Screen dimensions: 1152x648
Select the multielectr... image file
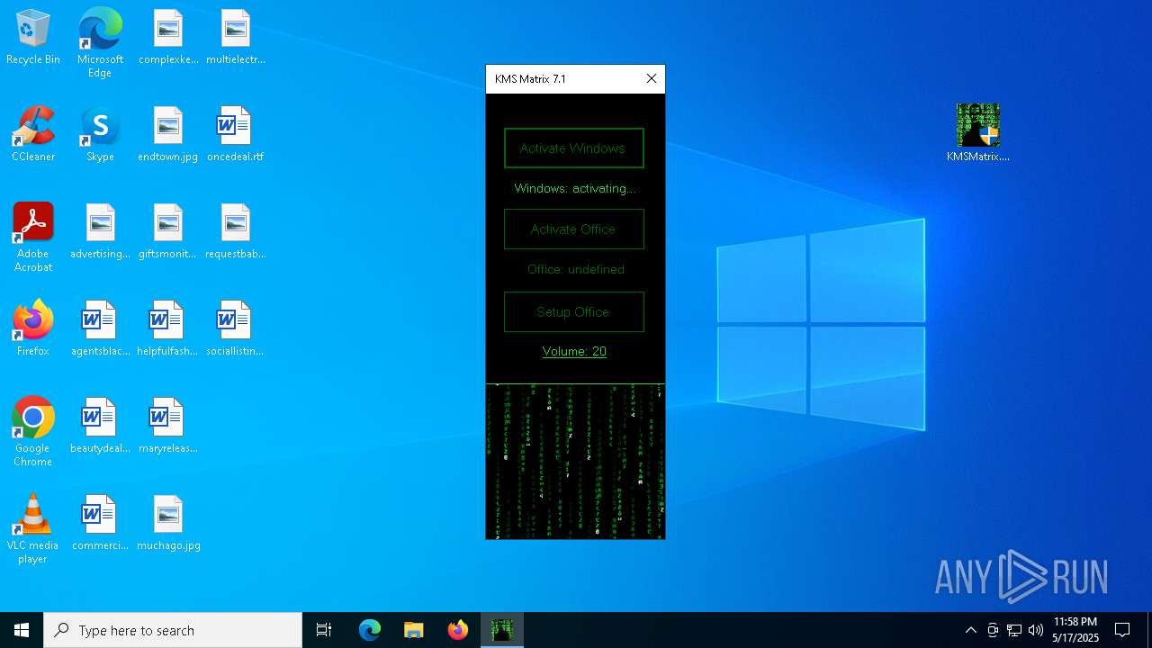pyautogui.click(x=236, y=38)
